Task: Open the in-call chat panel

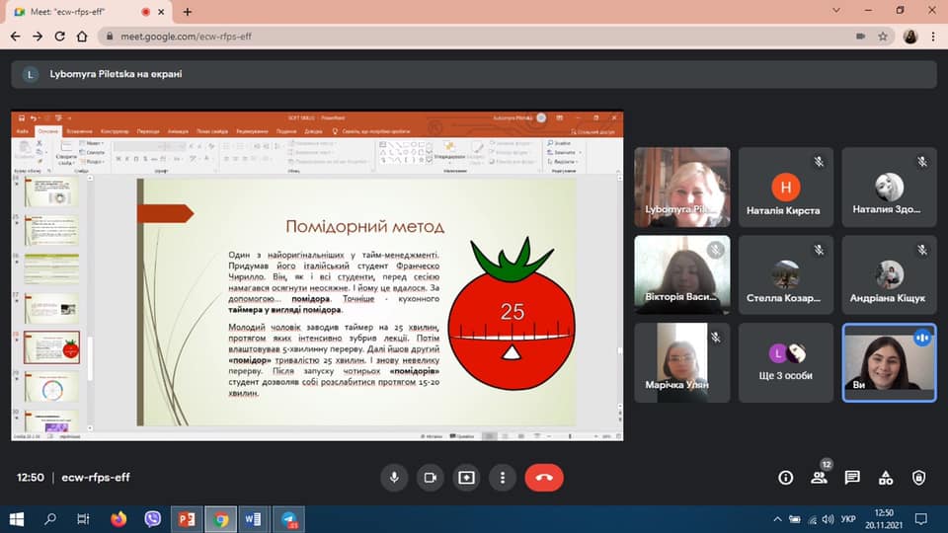Action: [852, 478]
